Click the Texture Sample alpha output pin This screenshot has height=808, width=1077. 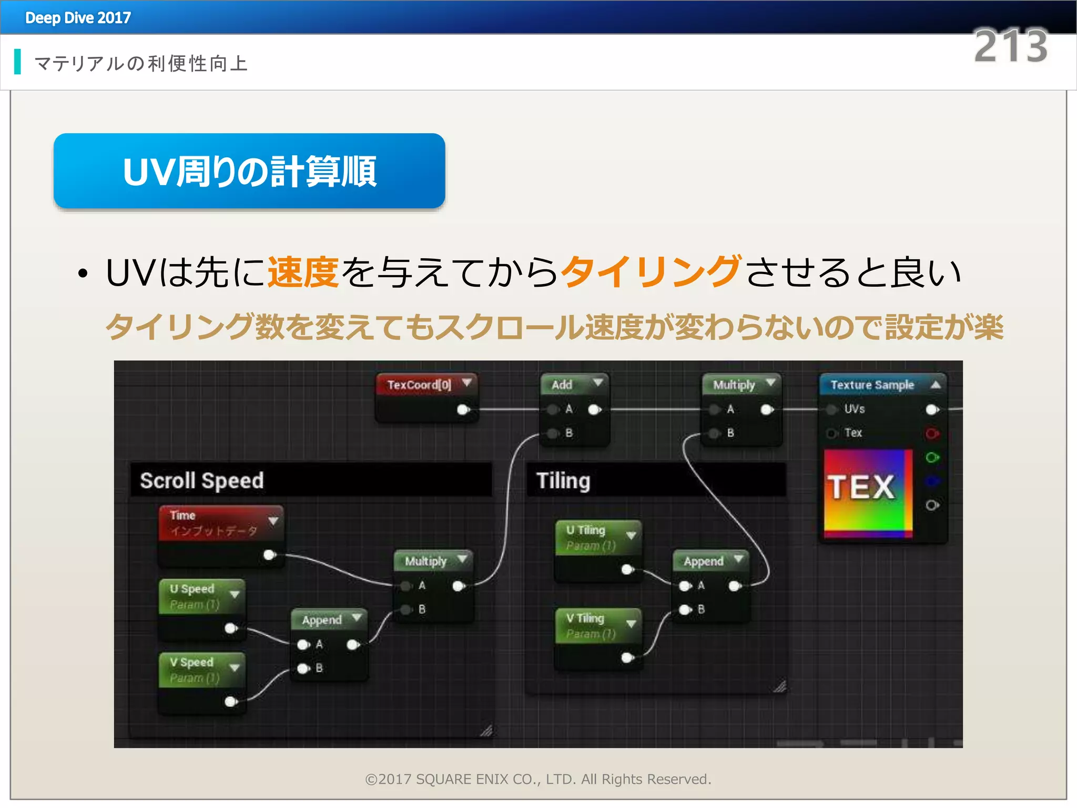click(932, 505)
